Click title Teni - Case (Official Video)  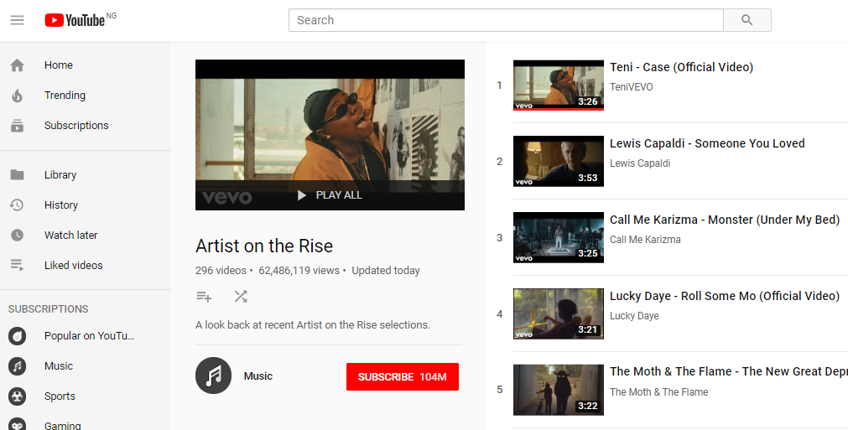681,68
